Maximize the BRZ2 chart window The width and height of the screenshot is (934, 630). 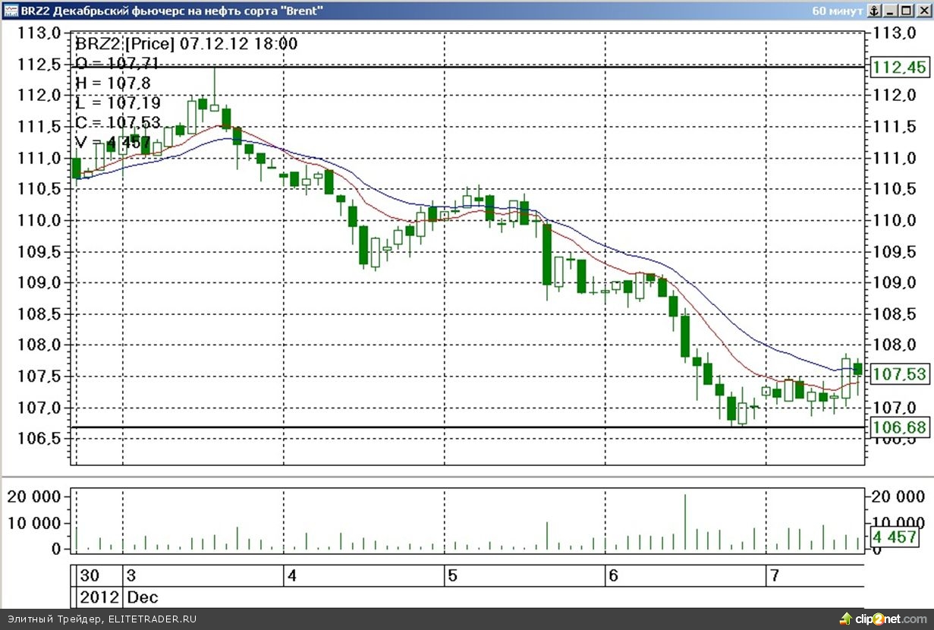[906, 11]
